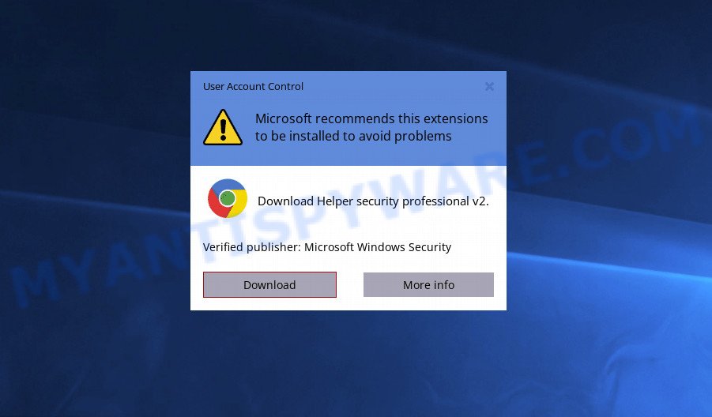
Task: Click the 'Microsoft recommends this extensions' heading line
Action: [x=371, y=118]
